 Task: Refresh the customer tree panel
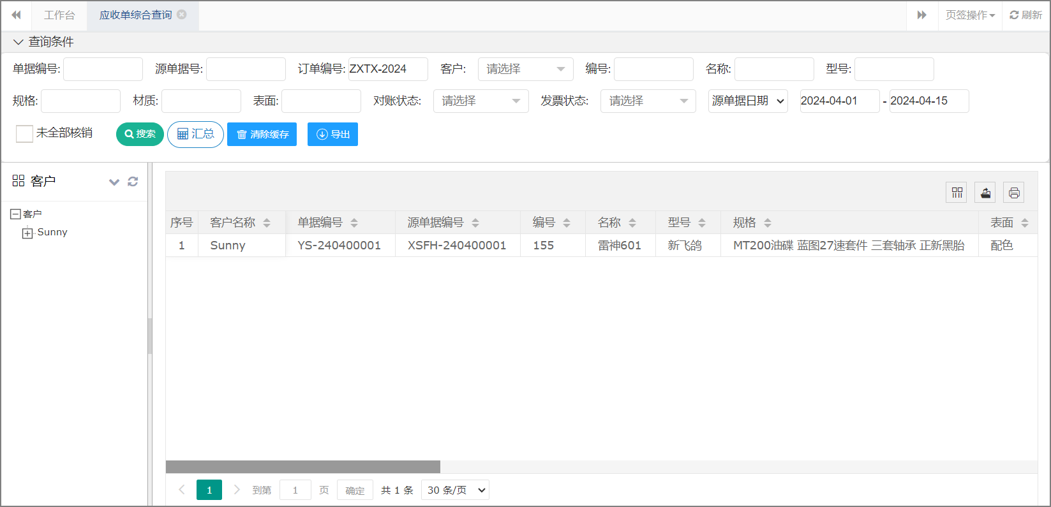click(x=133, y=182)
